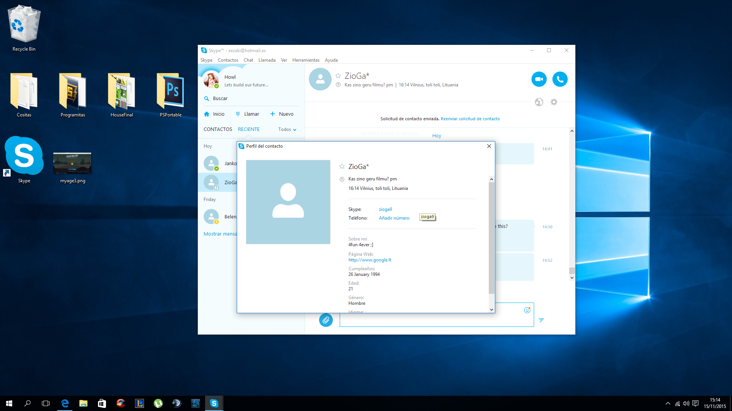The width and height of the screenshot is (732, 411).
Task: Click the large profile picture placeholder
Action: [288, 202]
